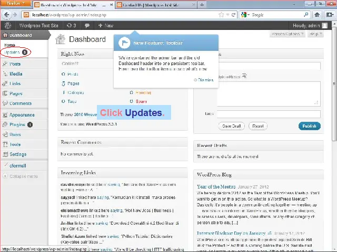This screenshot has width=337, height=252.
Task: Click the Comments speech icon in sidebar
Action: click(5, 103)
